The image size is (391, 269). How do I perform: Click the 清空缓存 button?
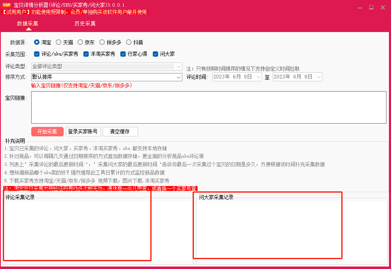(x=120, y=132)
